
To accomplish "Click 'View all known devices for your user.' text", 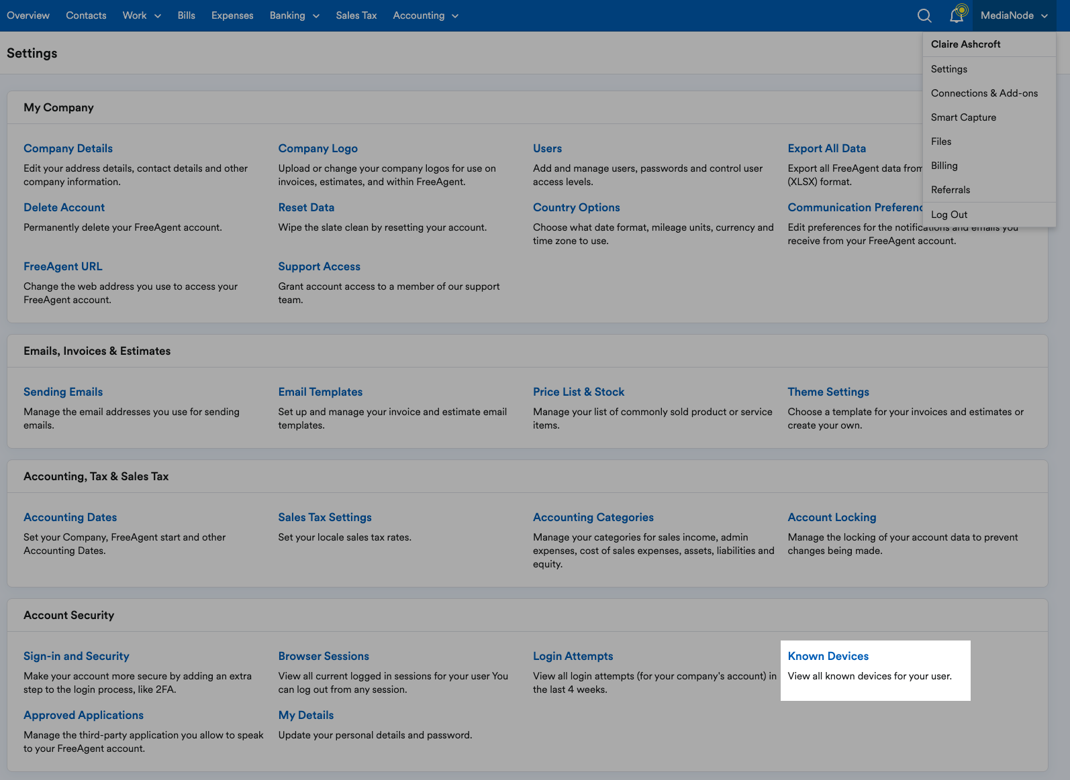I will coord(869,676).
